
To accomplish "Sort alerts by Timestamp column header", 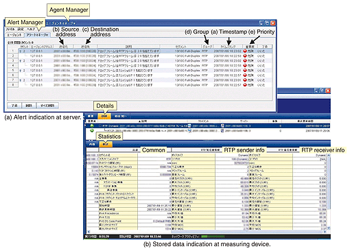I will (228, 47).
